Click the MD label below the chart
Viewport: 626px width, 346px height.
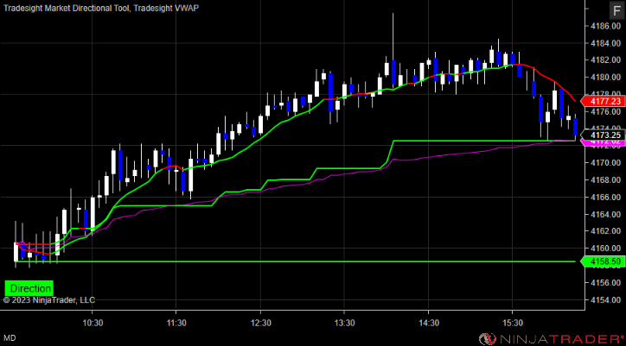point(10,338)
